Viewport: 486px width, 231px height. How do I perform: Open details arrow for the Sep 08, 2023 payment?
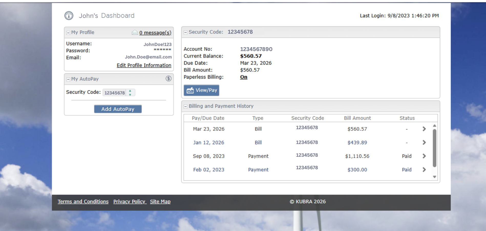(x=424, y=156)
